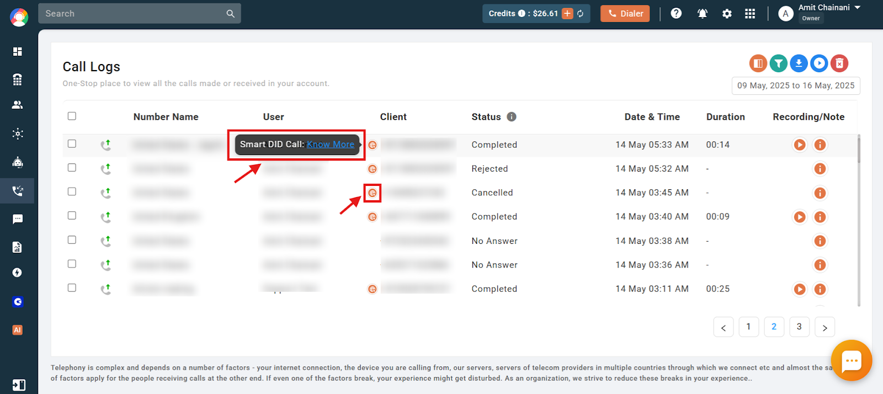Open note info for the Rejected call
Screen dimensions: 883x394
point(820,169)
